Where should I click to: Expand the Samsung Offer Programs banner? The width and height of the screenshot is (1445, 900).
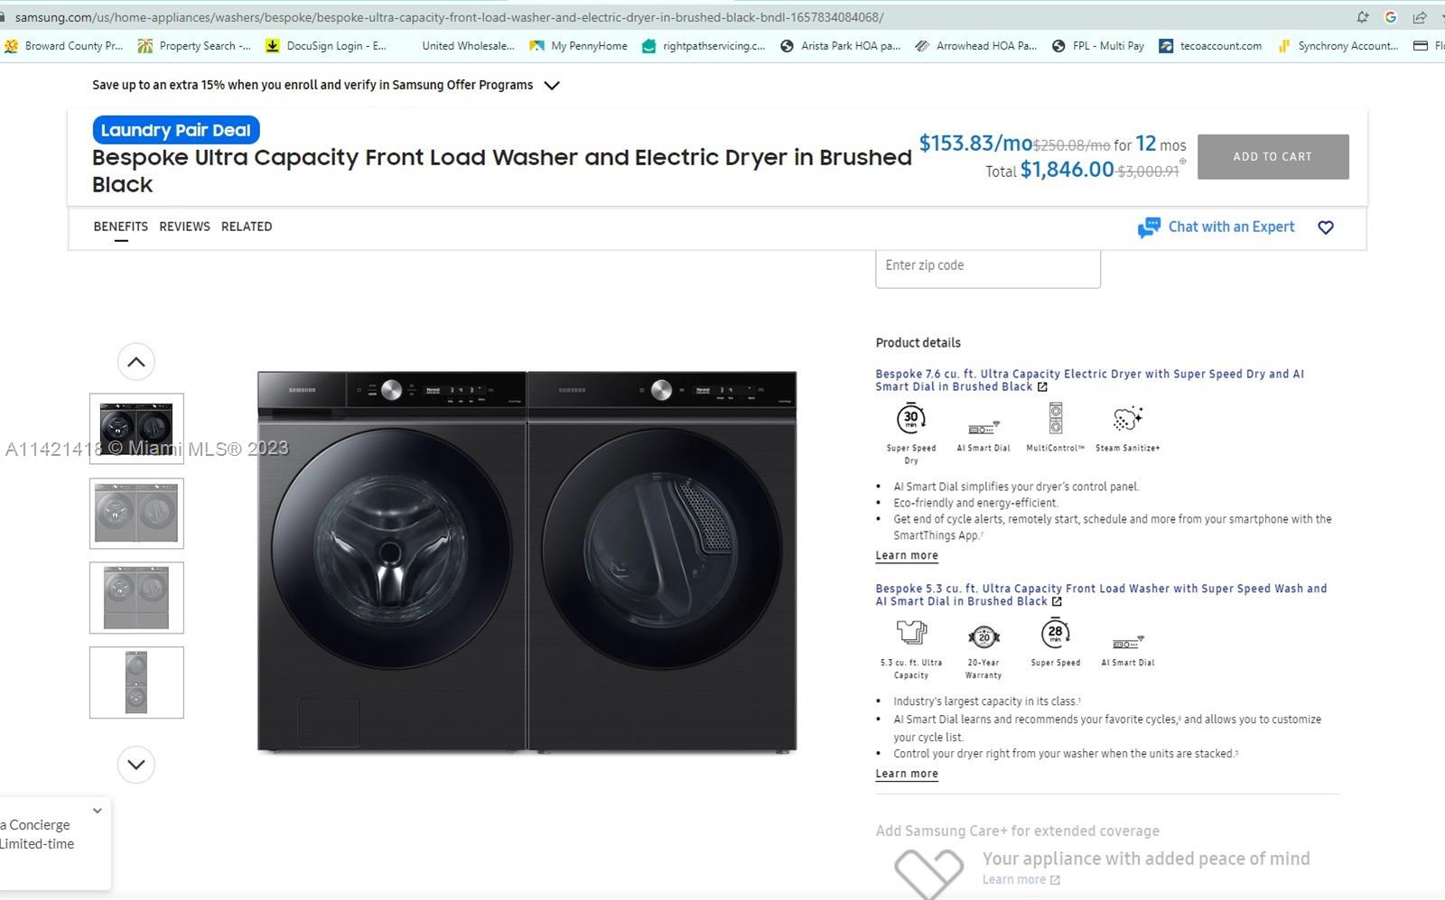552,86
